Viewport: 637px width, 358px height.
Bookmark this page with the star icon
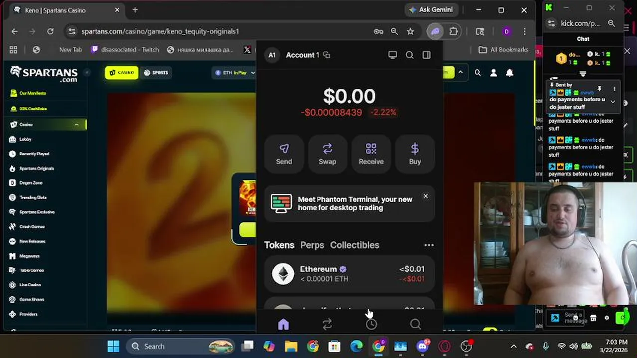click(x=410, y=31)
